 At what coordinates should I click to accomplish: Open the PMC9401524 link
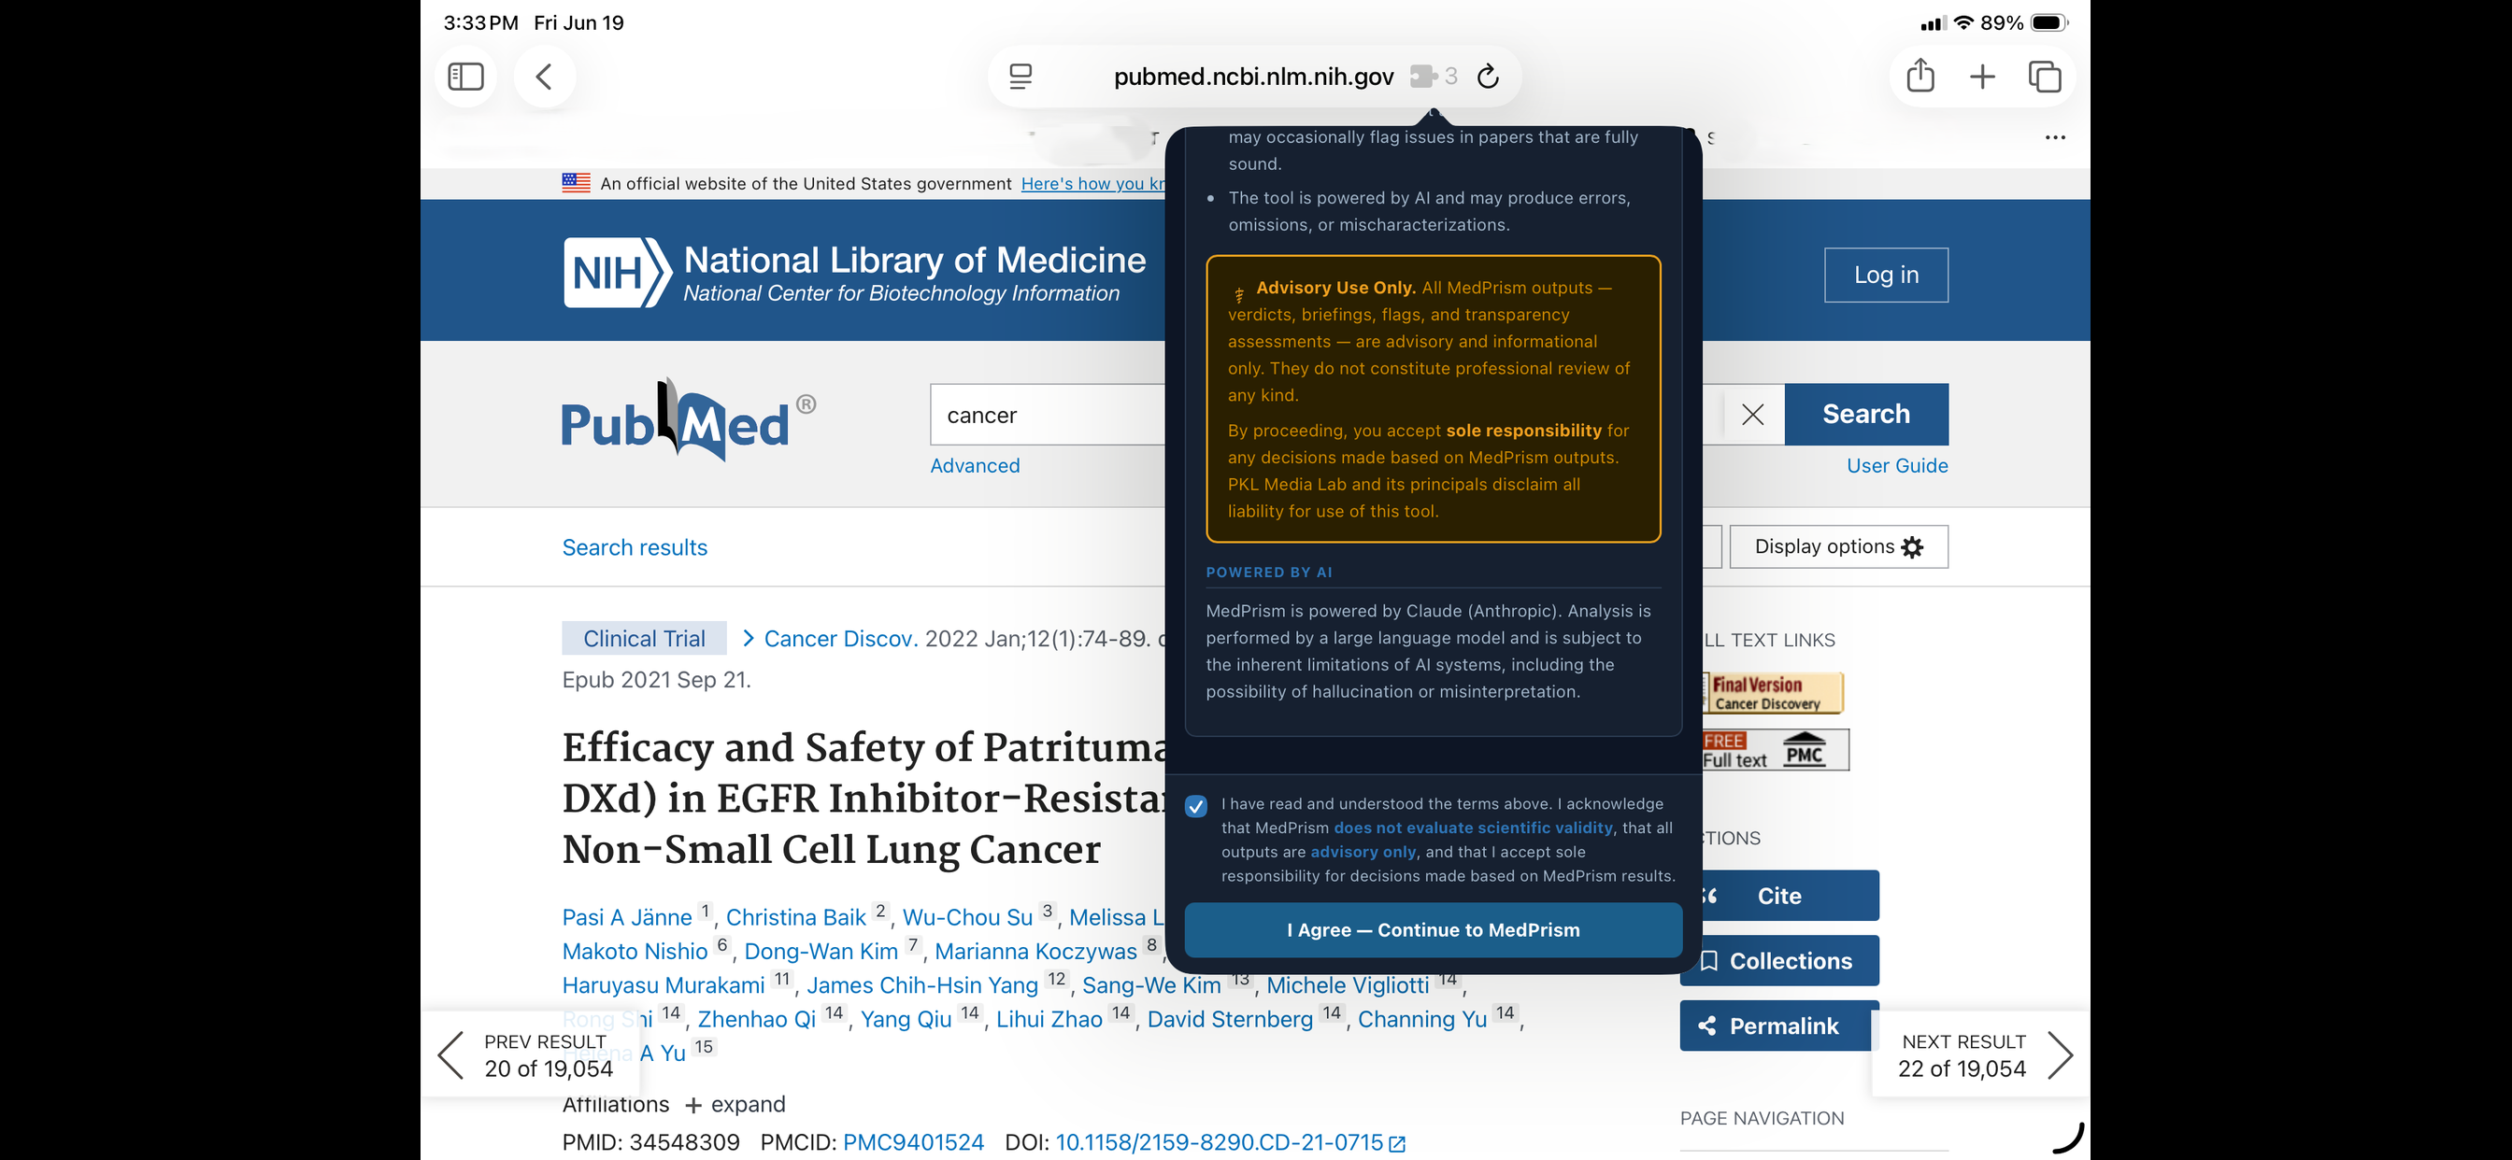[913, 1142]
